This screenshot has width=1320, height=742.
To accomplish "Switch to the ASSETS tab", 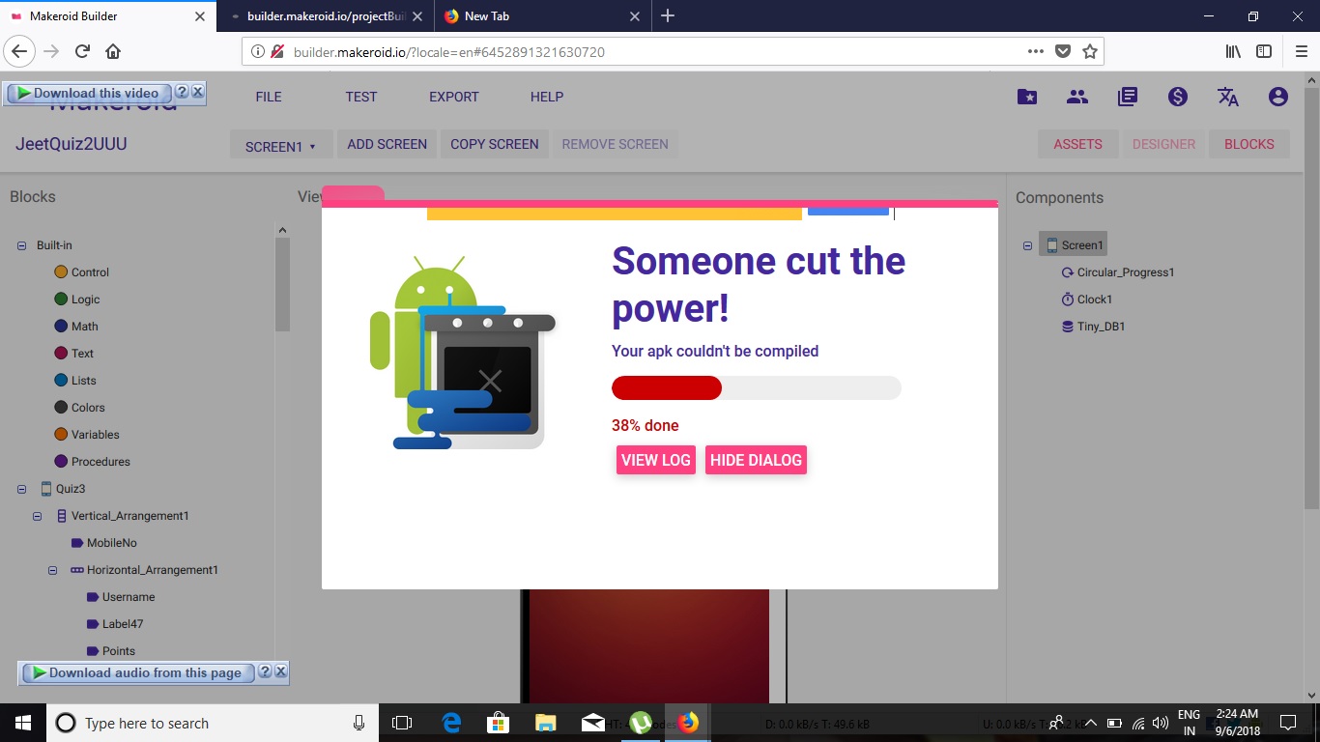I will click(1077, 143).
